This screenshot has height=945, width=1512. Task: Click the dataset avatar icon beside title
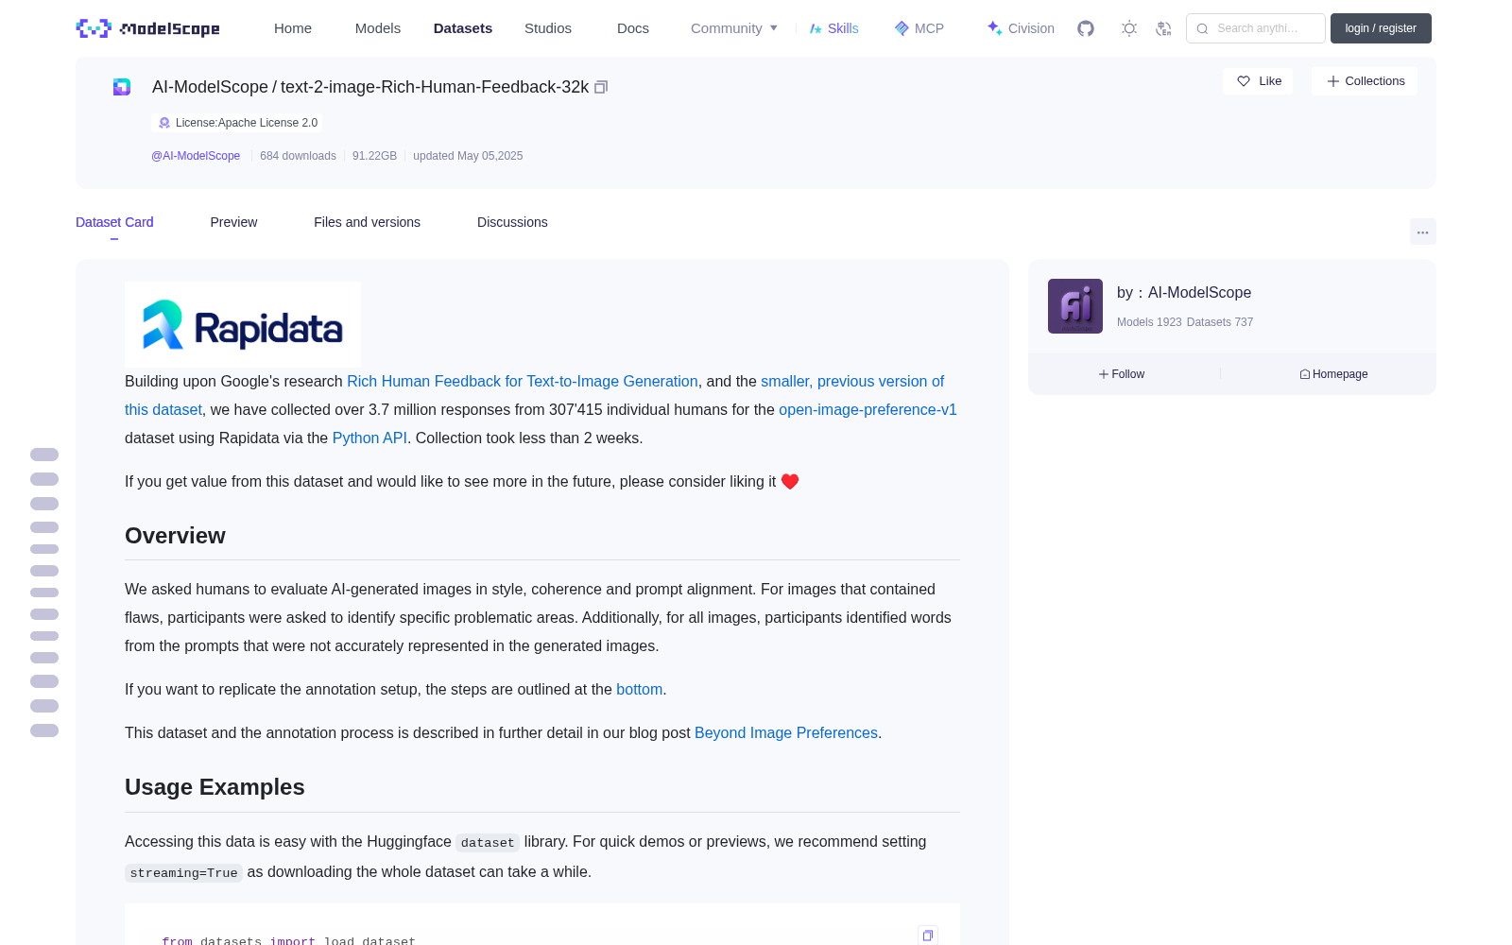click(122, 87)
